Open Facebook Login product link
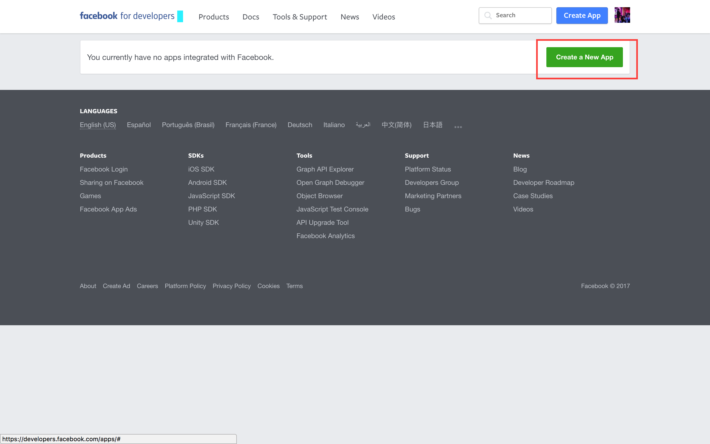The height and width of the screenshot is (444, 710). (103, 169)
